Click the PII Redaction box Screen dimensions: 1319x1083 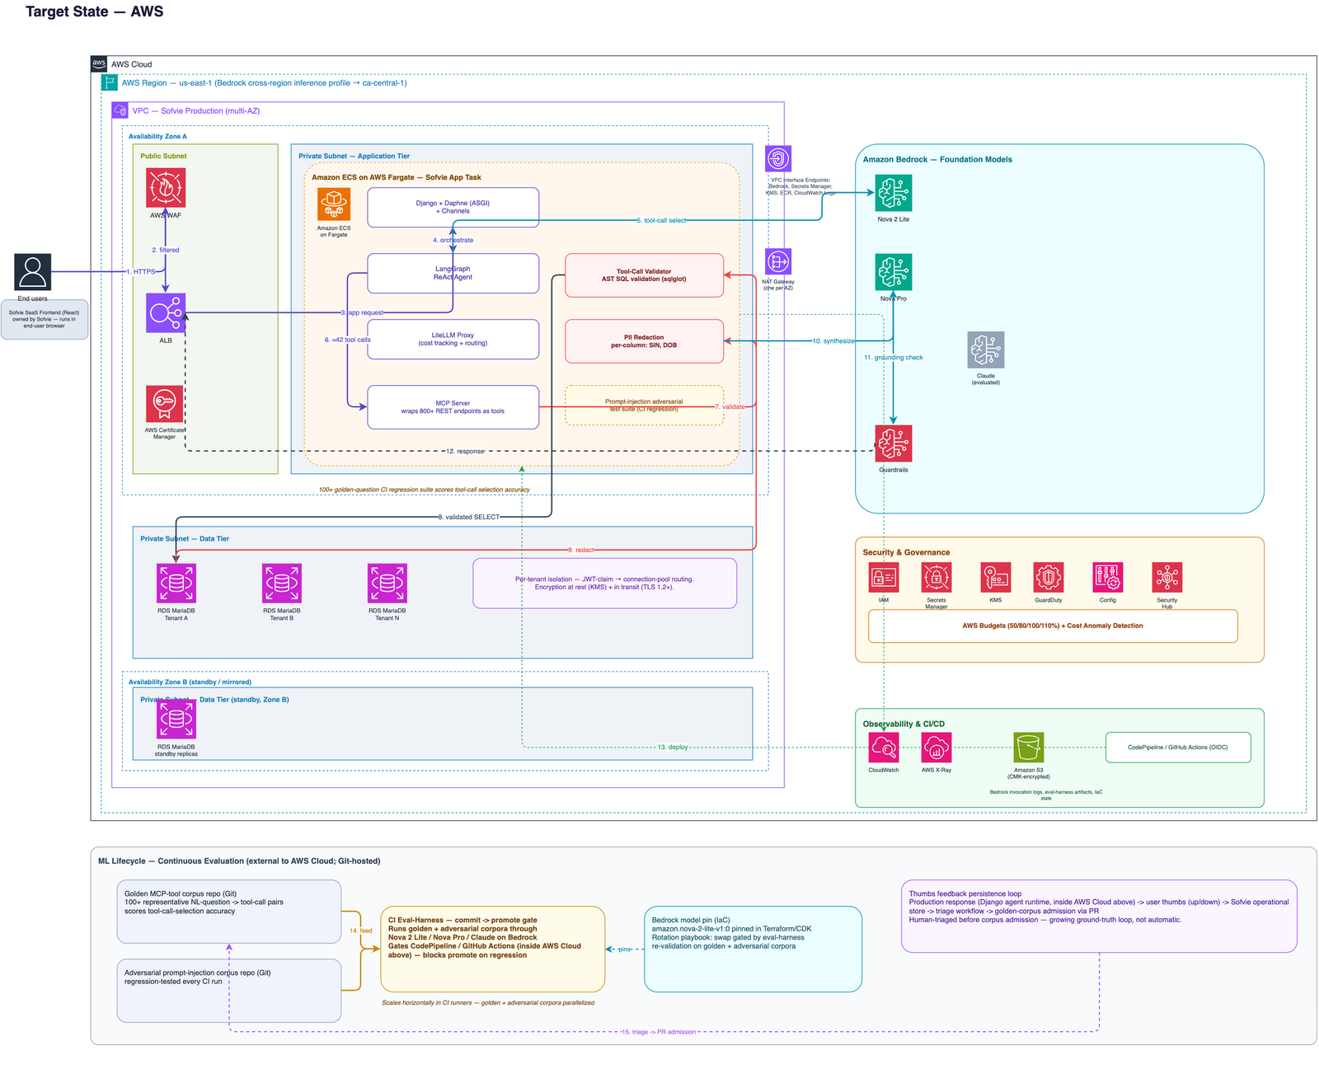(644, 341)
